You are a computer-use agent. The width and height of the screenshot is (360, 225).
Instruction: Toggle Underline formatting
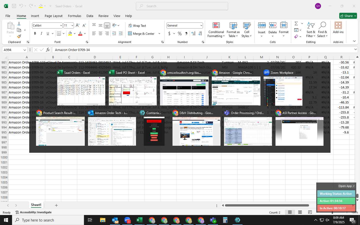48,33
